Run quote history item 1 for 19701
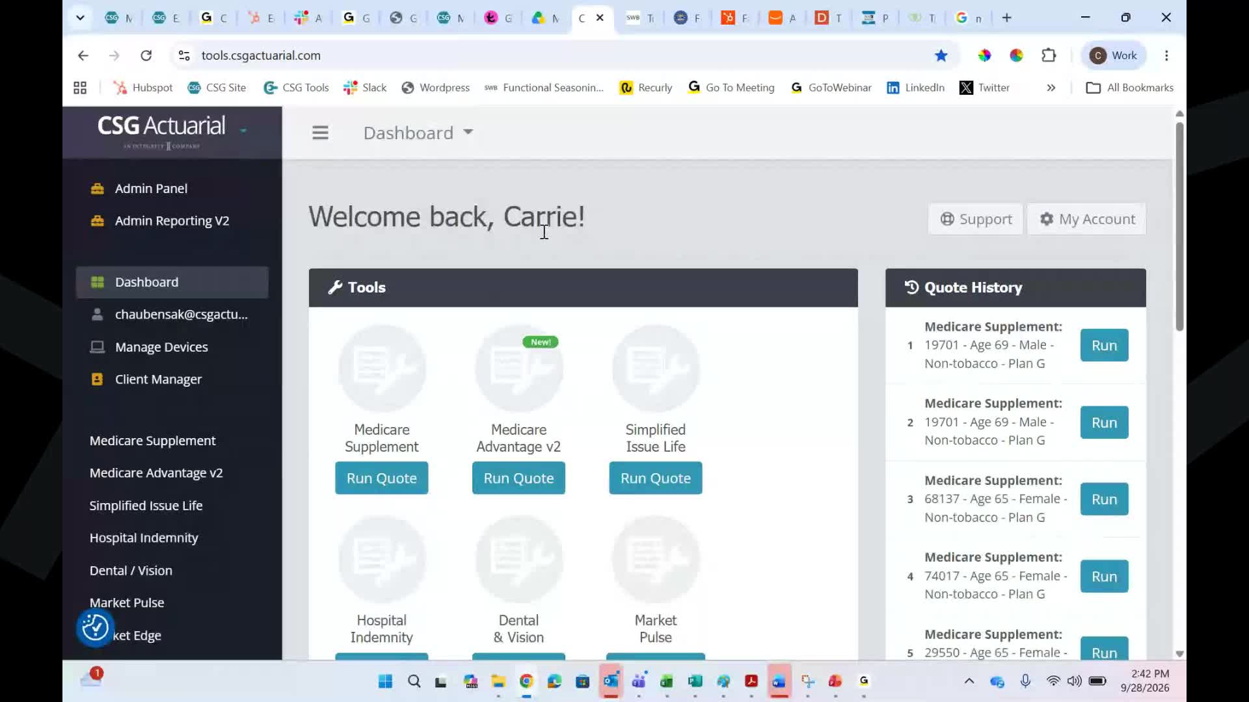Screen dimensions: 1249x702 point(1104,345)
